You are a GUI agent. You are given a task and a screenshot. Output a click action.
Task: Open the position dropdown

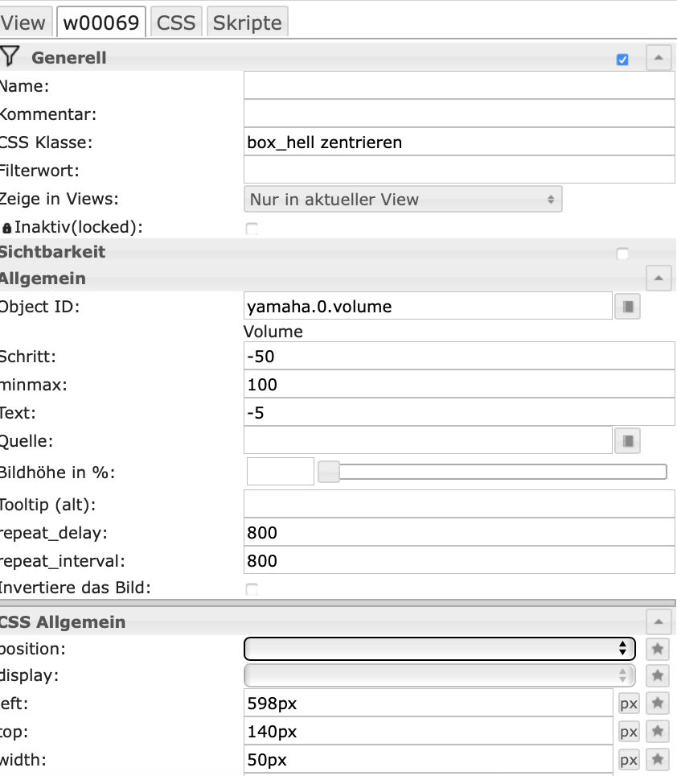click(440, 648)
